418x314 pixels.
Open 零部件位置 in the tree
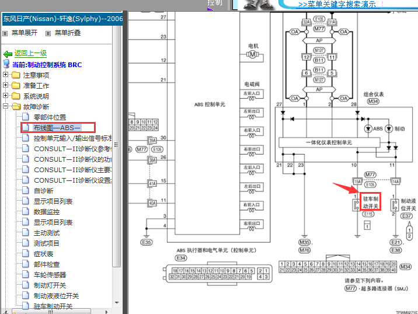coord(50,117)
